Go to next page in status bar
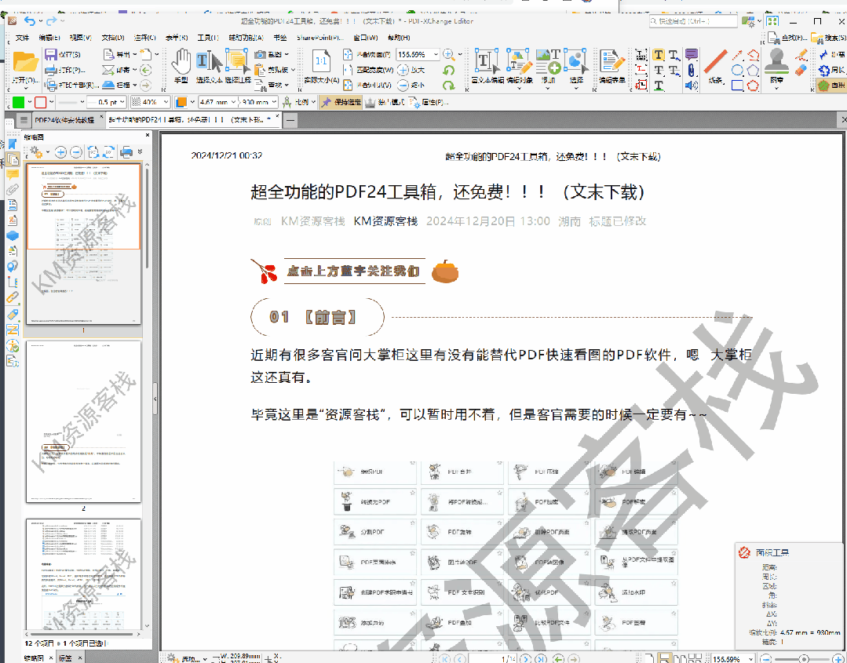The image size is (847, 663). [526, 658]
